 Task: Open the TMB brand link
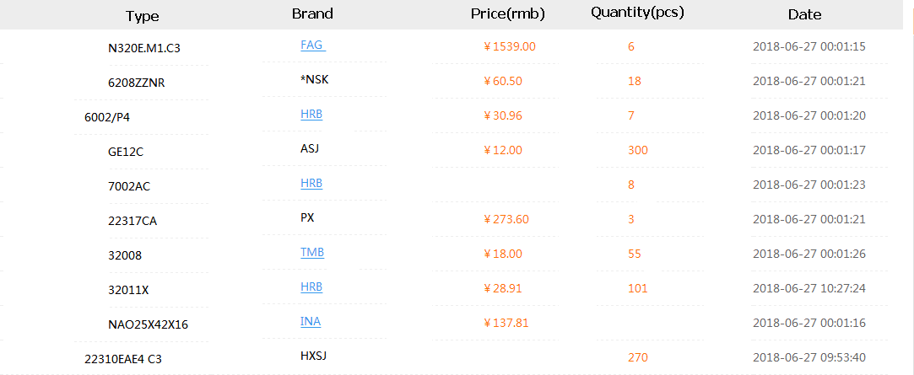point(312,252)
